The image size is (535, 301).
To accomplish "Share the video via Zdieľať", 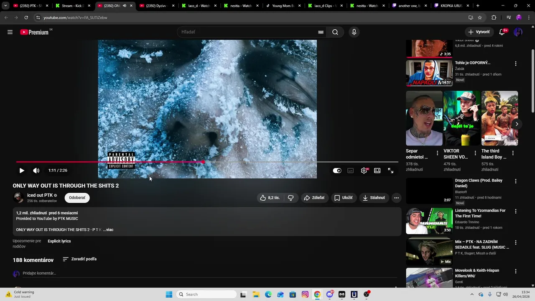I will point(314,198).
